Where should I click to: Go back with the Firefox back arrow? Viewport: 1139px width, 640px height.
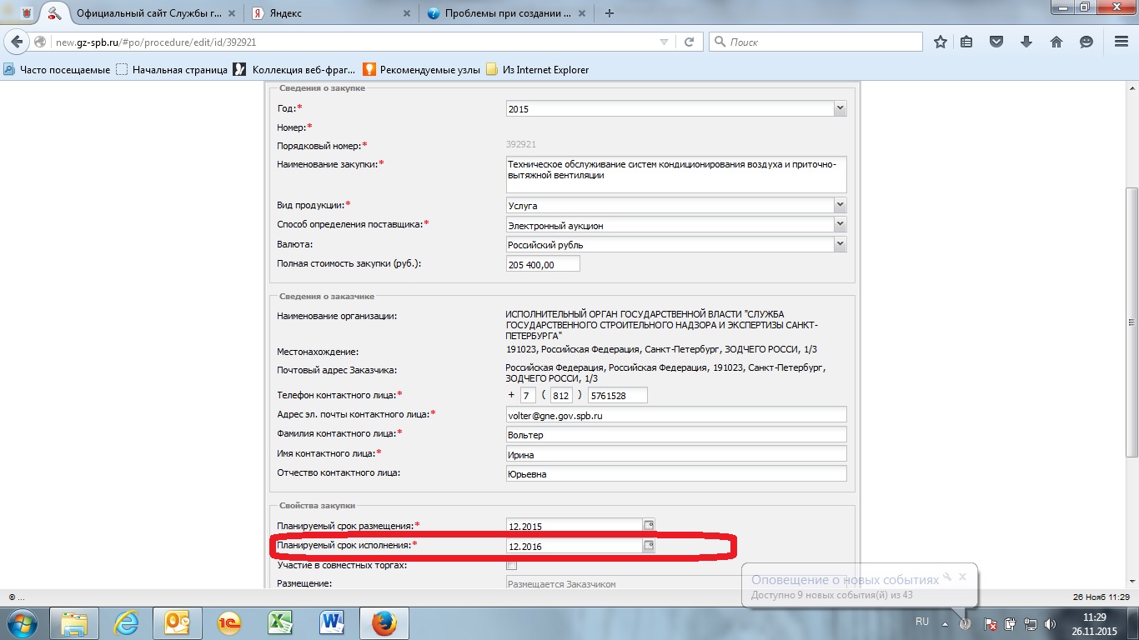pos(17,42)
